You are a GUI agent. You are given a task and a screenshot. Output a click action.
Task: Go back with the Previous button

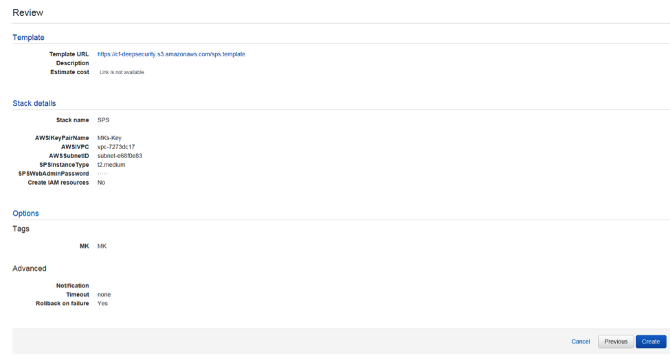[616, 341]
